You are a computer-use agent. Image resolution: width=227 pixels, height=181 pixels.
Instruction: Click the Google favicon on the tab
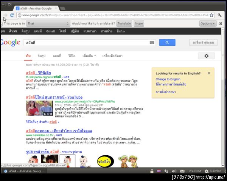point(17,8)
